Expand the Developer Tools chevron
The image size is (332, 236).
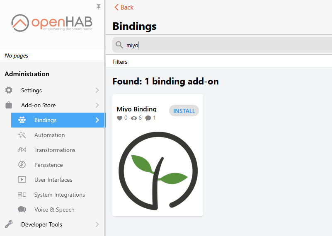click(97, 224)
